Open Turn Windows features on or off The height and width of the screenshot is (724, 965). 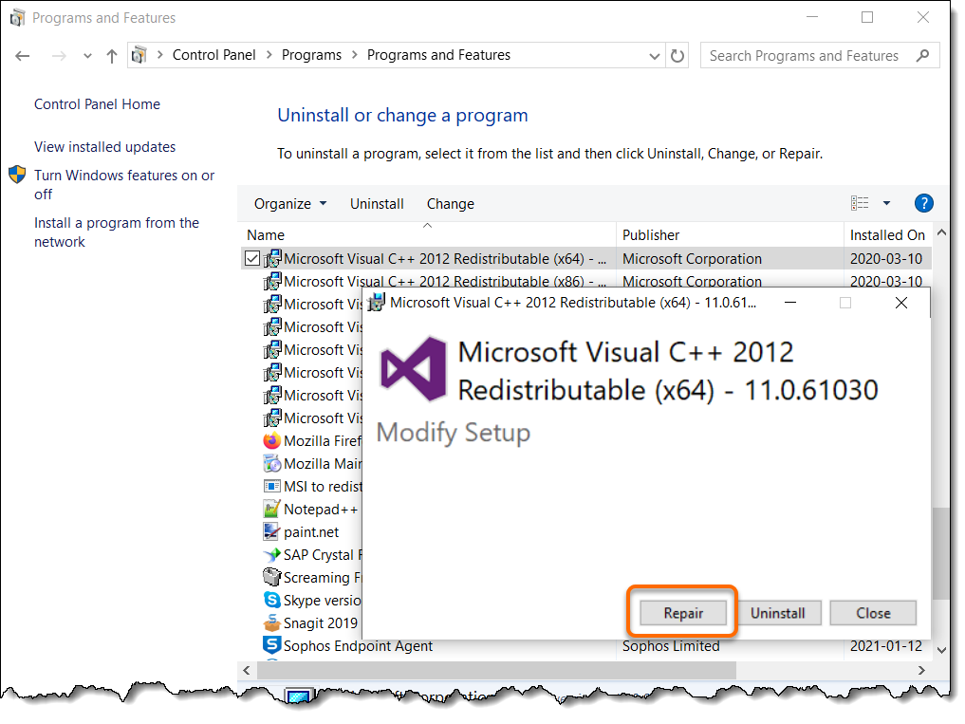(x=124, y=184)
